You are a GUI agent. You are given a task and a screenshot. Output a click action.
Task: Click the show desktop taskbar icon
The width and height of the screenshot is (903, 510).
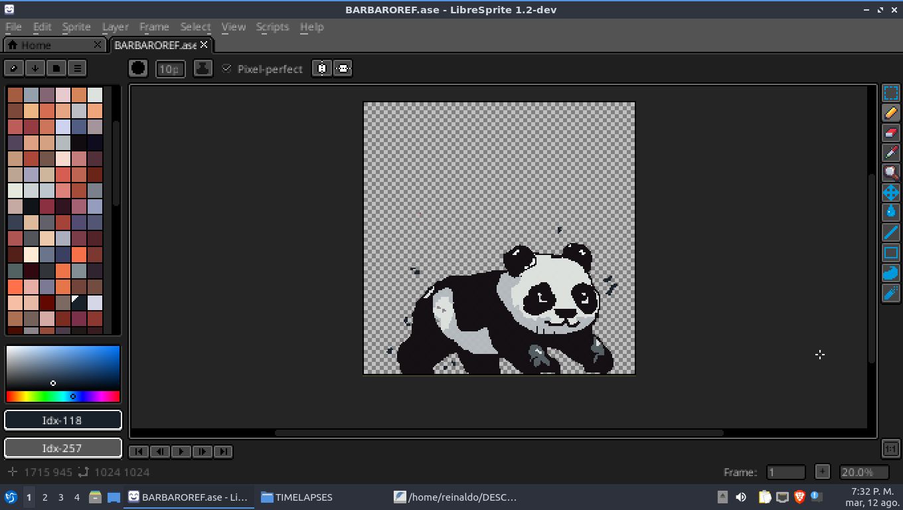click(x=114, y=497)
